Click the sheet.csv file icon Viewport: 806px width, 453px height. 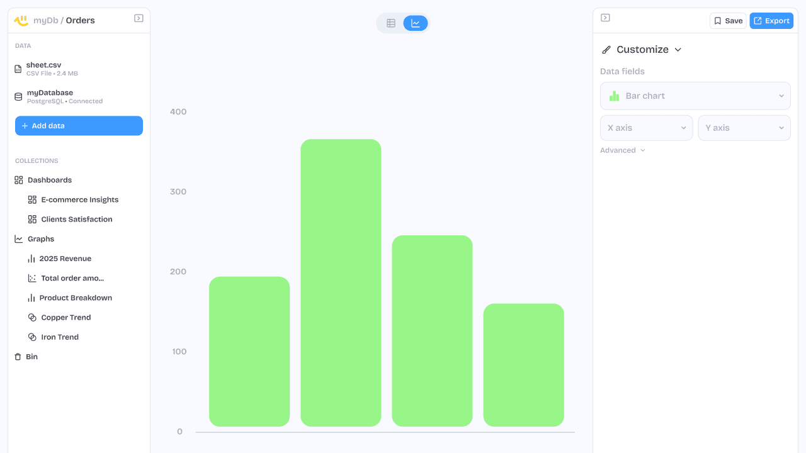18,69
